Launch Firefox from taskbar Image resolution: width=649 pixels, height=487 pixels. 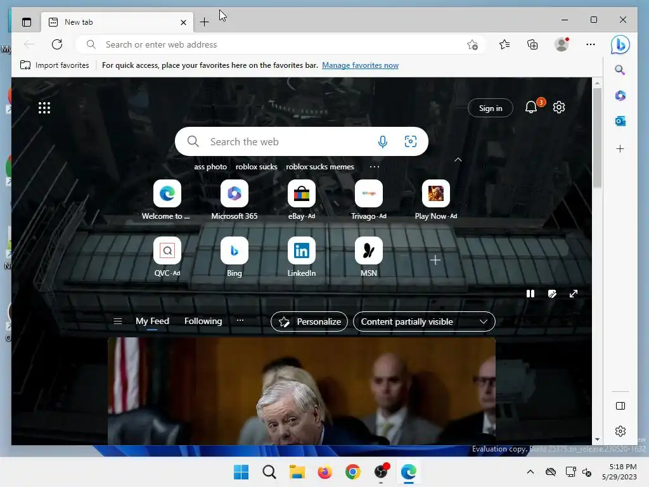(325, 472)
